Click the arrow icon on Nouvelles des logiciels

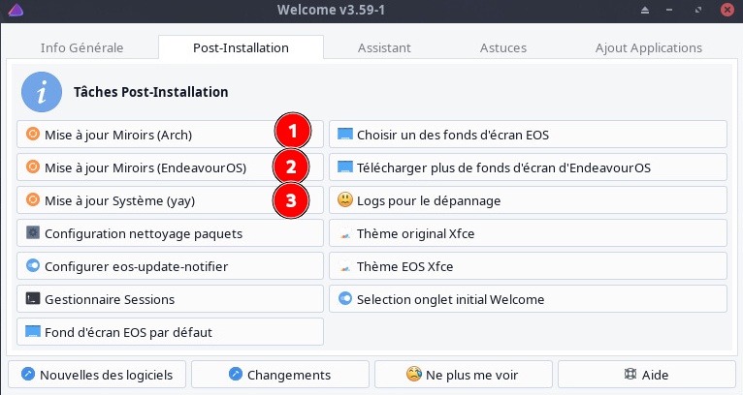click(27, 375)
